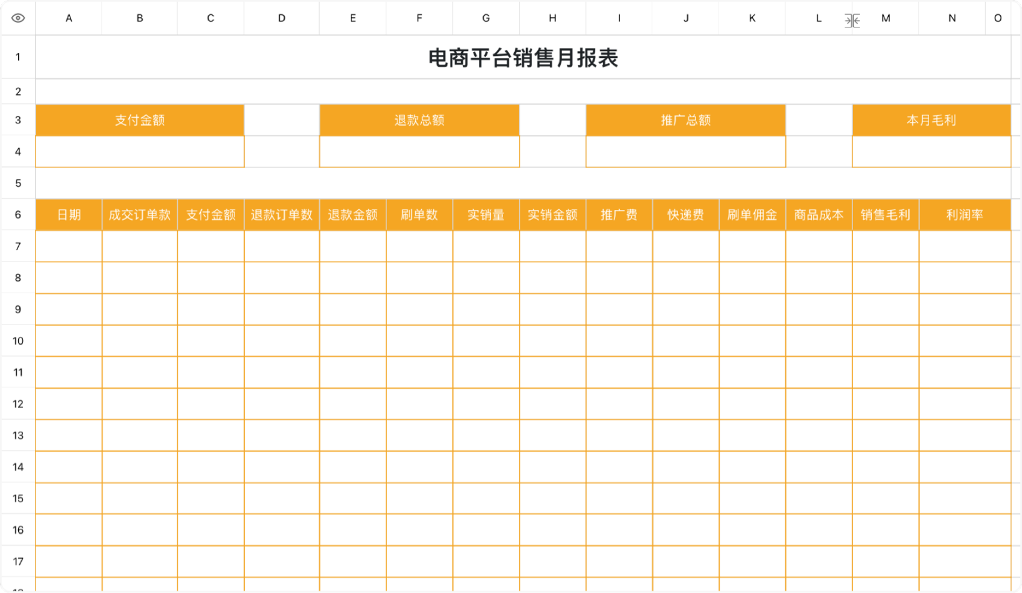Click the 实销金额 column heading
The image size is (1022, 593).
coord(553,215)
